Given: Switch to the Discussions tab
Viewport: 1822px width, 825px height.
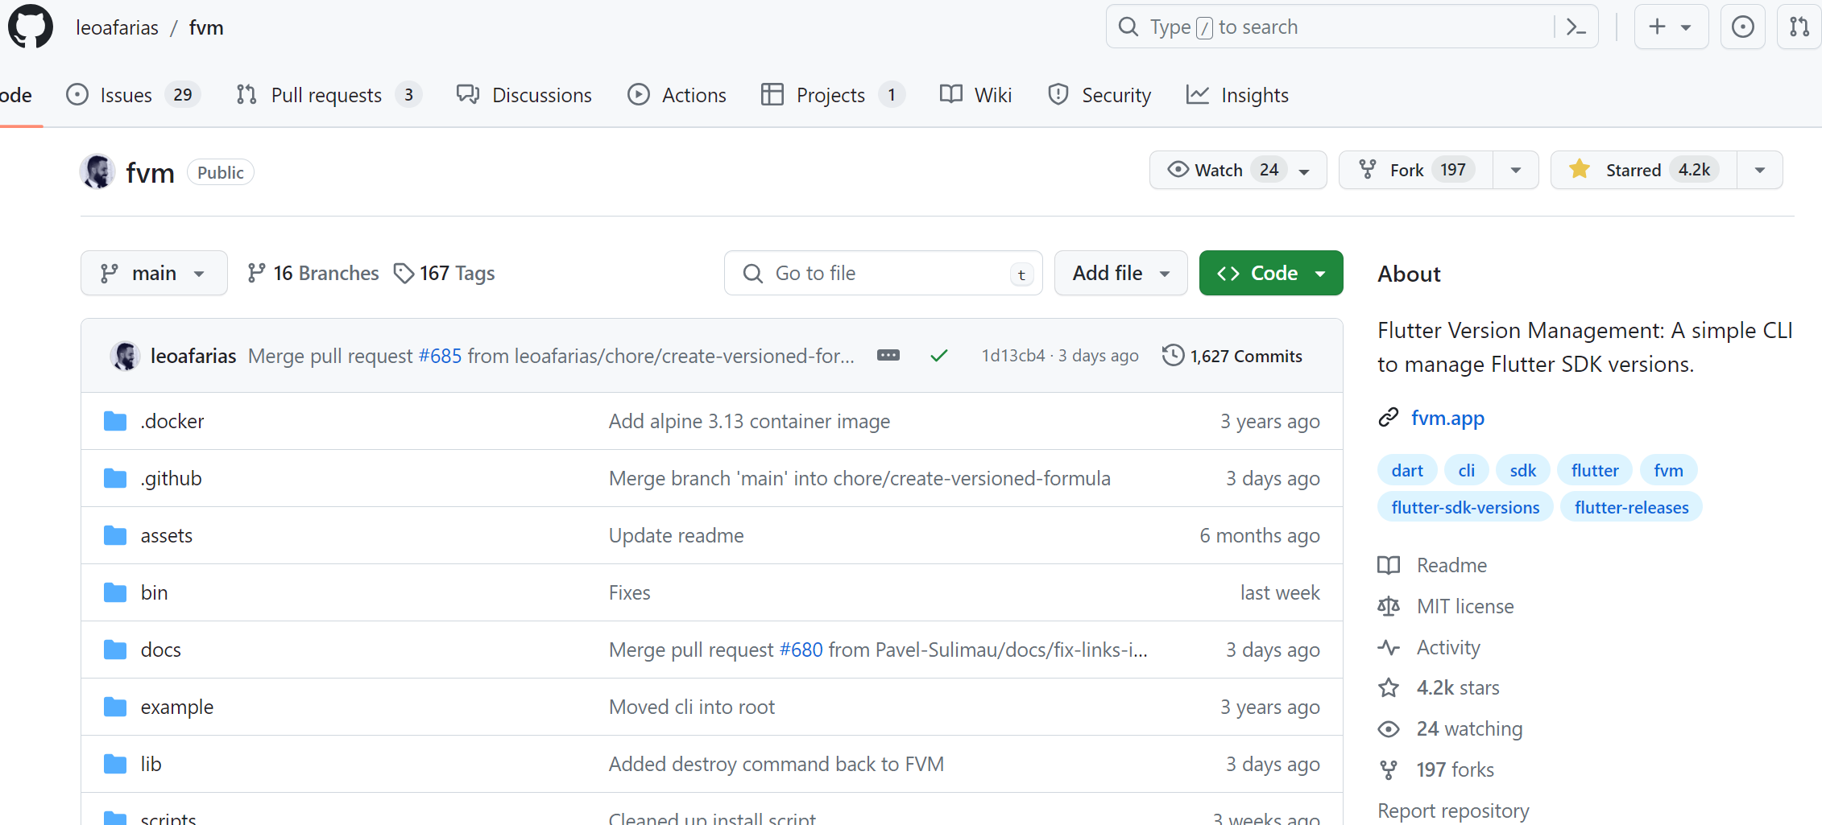Looking at the screenshot, I should coord(524,95).
